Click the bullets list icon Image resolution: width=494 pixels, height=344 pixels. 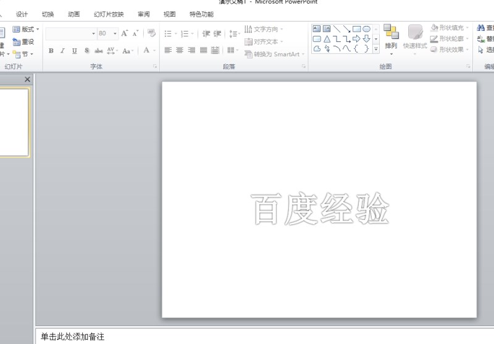point(168,34)
